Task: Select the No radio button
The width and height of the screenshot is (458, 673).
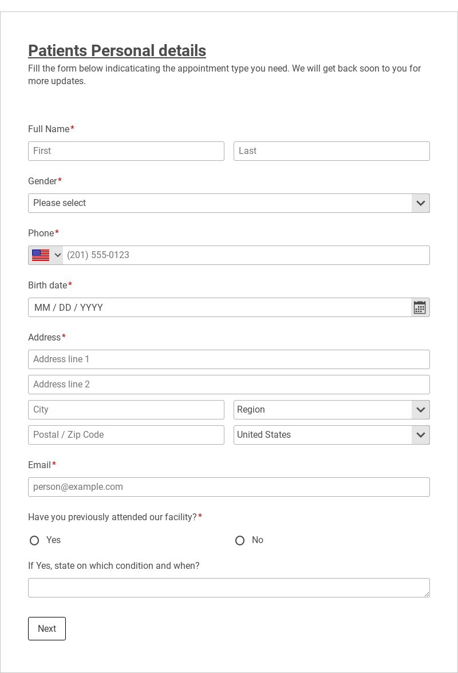Action: [240, 540]
